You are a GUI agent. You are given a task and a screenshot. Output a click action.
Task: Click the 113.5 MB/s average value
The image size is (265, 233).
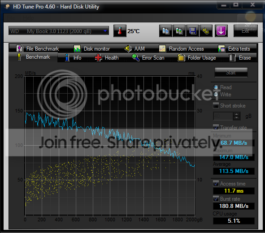pyautogui.click(x=234, y=171)
